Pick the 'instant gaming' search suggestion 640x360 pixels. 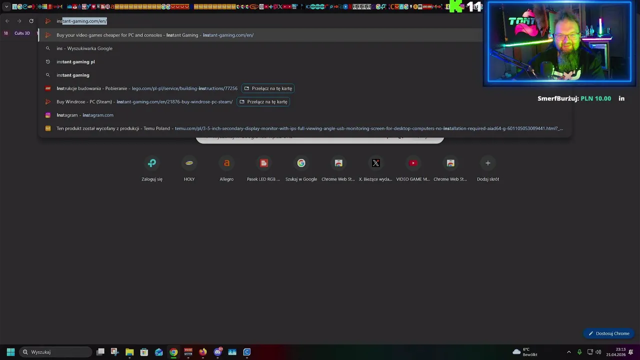click(305, 75)
